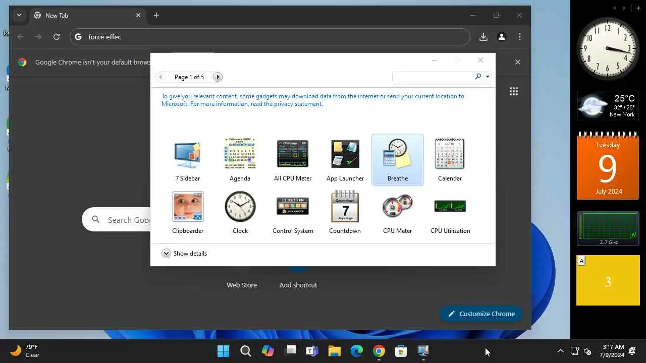Open the New York weather gadget
Viewport: 646px width, 363px height.
pos(608,106)
